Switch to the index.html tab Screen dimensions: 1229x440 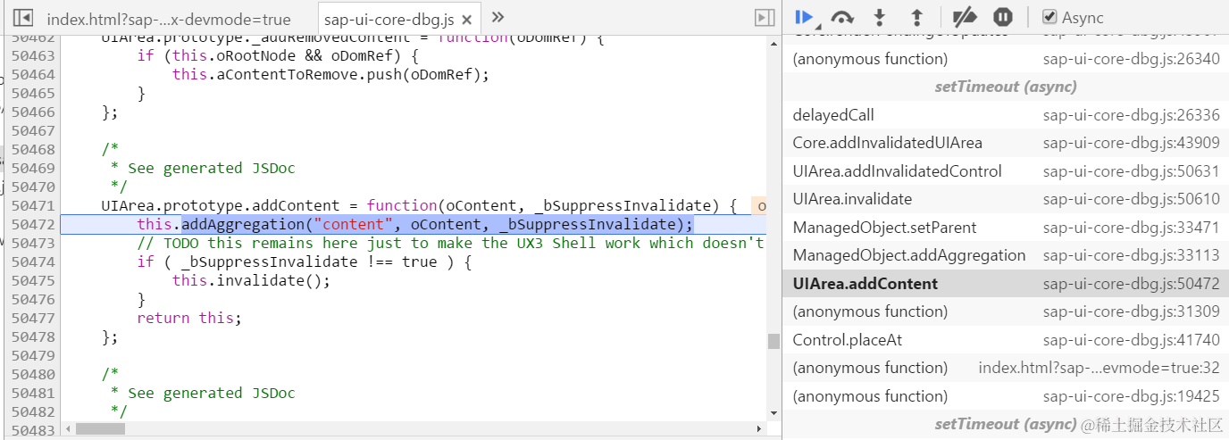(169, 19)
